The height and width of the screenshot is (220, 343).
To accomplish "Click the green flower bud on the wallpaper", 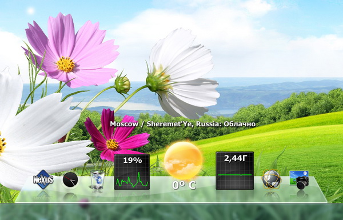I will (122, 85).
